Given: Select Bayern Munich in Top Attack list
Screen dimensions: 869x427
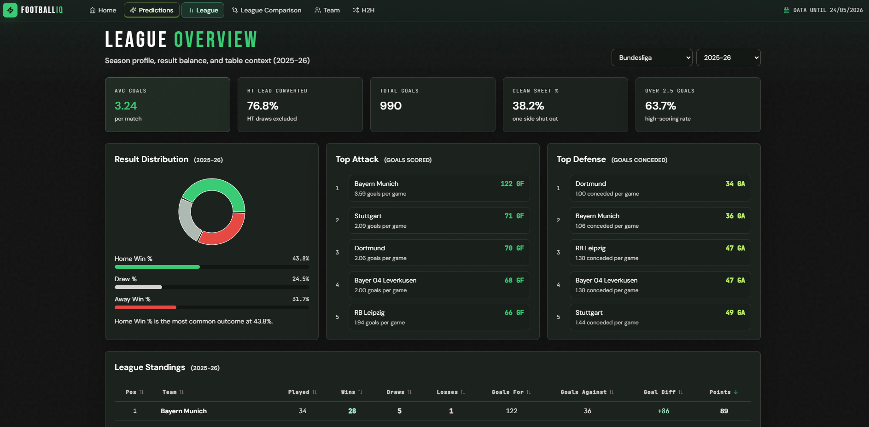Looking at the screenshot, I should 439,188.
